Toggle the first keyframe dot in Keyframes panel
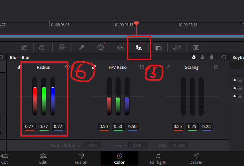244x166 pixels. (234, 80)
